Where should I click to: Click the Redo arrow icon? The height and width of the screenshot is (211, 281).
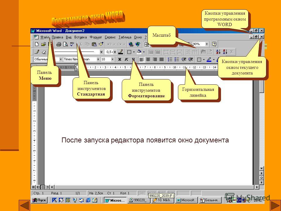(119, 44)
